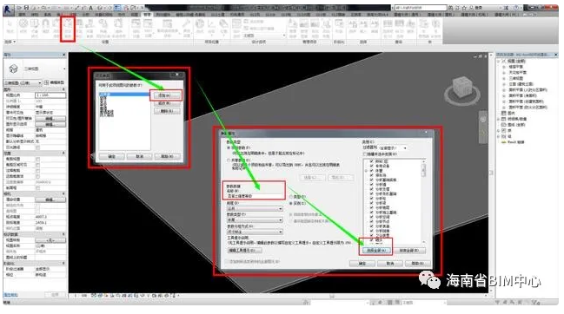Screen dimensions: 564x314
Task: Switch to the Structure (结构) ribbon tab
Action: tap(35, 15)
